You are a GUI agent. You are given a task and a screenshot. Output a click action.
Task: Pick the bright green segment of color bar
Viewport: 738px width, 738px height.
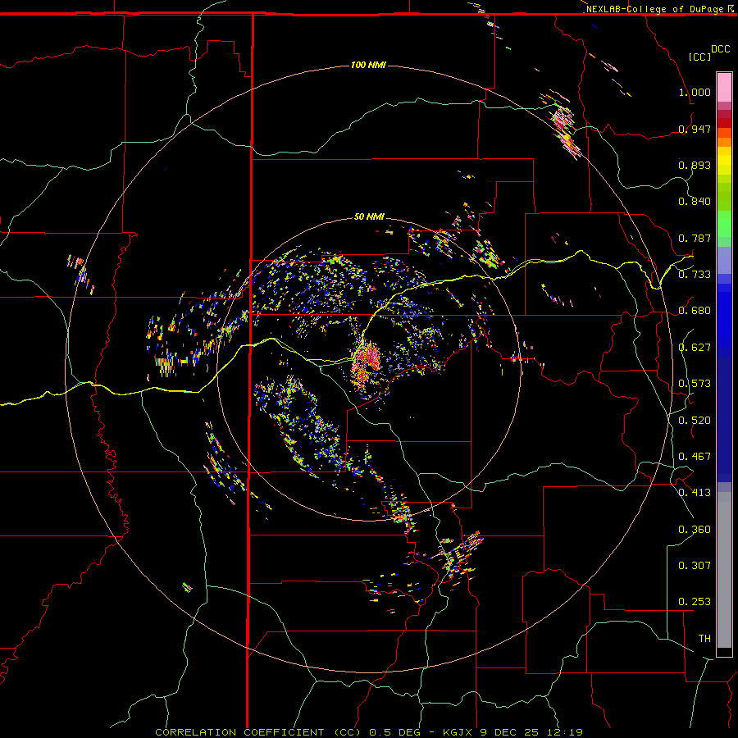tap(724, 224)
